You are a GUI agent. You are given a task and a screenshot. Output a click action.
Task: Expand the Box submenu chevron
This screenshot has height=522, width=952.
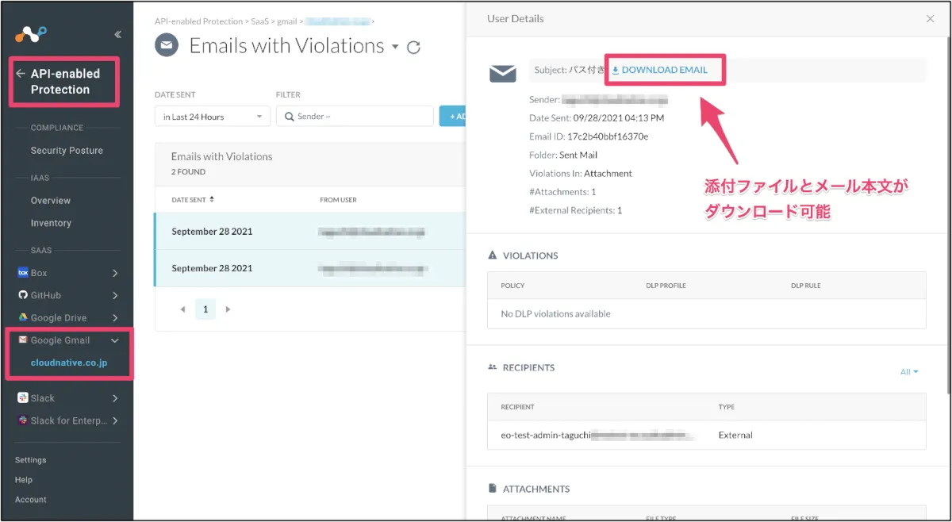[115, 273]
